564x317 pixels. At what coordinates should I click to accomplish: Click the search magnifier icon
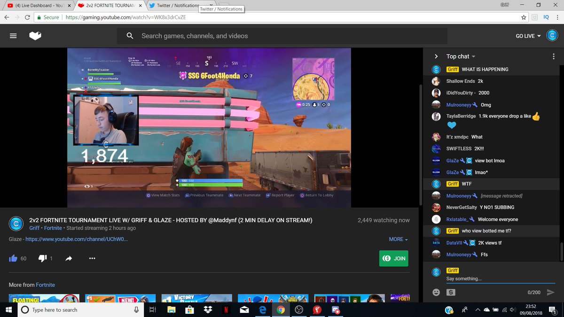click(x=130, y=36)
